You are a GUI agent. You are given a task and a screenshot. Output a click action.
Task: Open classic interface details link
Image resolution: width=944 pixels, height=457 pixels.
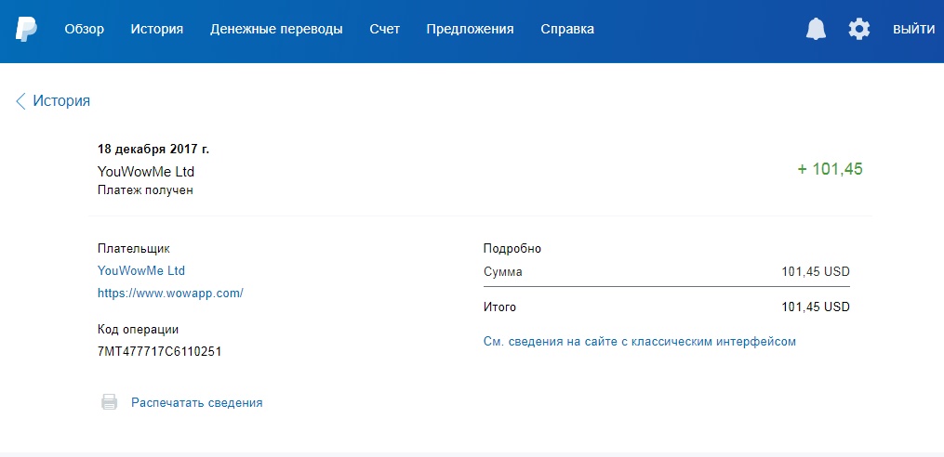tap(639, 342)
